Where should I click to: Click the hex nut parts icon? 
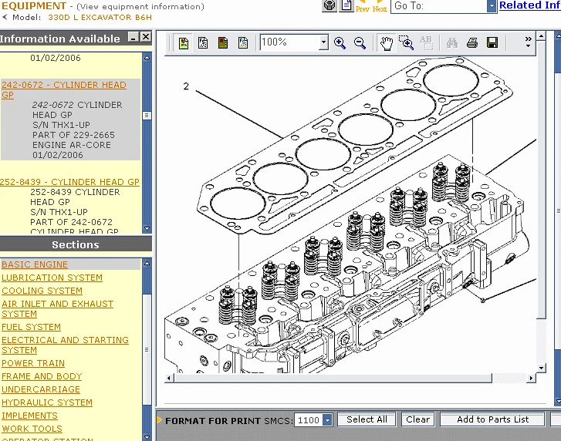tap(330, 5)
